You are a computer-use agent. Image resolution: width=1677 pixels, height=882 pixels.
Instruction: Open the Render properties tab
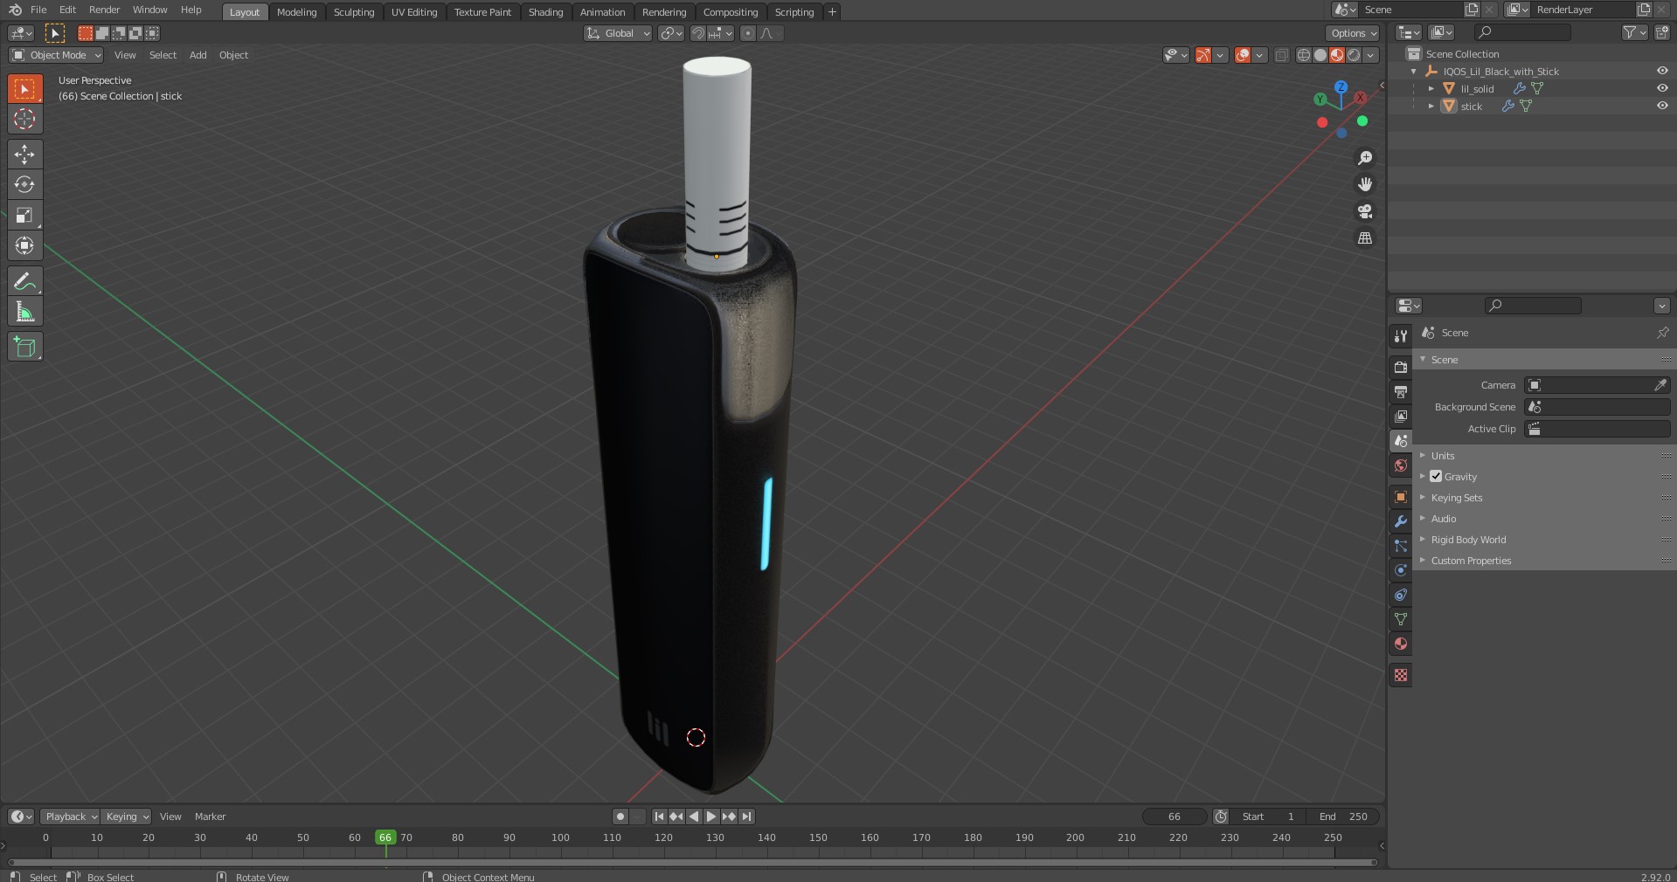click(x=1401, y=368)
